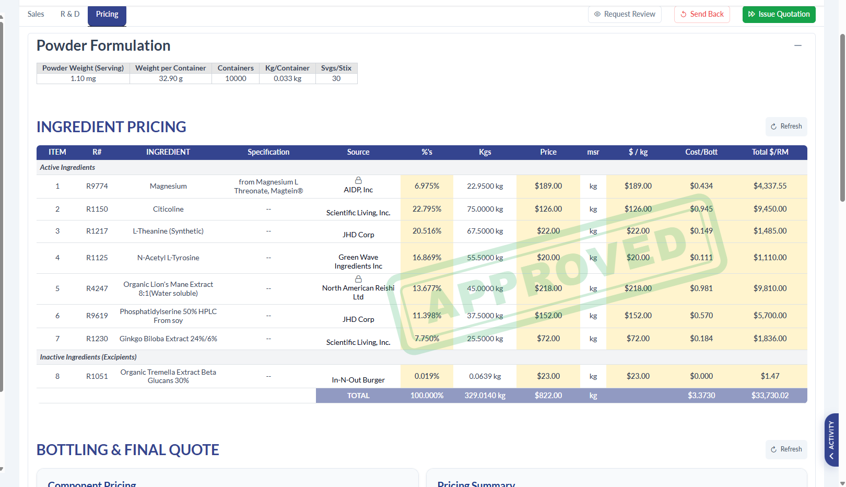This screenshot has width=846, height=487.
Task: Click the %'s column header
Action: pos(427,152)
